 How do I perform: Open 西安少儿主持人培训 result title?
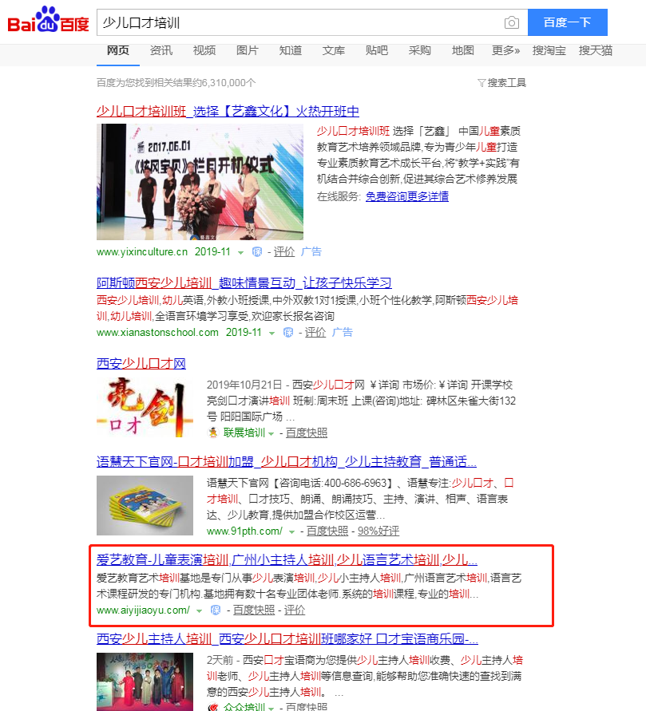[287, 639]
